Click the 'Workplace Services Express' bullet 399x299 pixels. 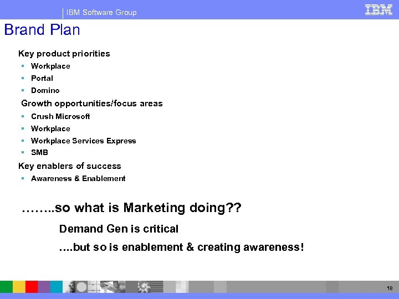pyautogui.click(x=84, y=141)
